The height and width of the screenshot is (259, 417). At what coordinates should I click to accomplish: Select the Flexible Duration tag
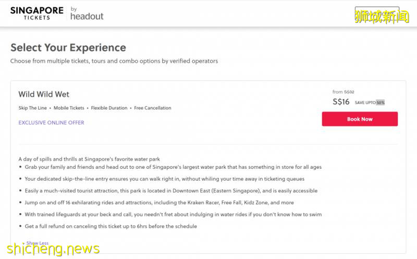point(109,108)
